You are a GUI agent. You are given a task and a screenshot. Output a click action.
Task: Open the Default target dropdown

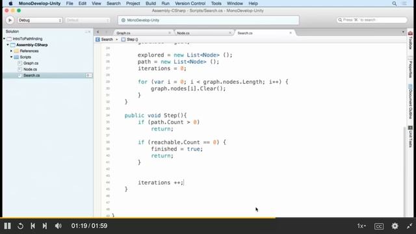pyautogui.click(x=87, y=20)
